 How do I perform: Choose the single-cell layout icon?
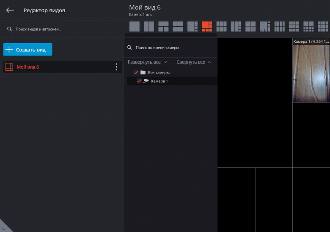click(135, 27)
